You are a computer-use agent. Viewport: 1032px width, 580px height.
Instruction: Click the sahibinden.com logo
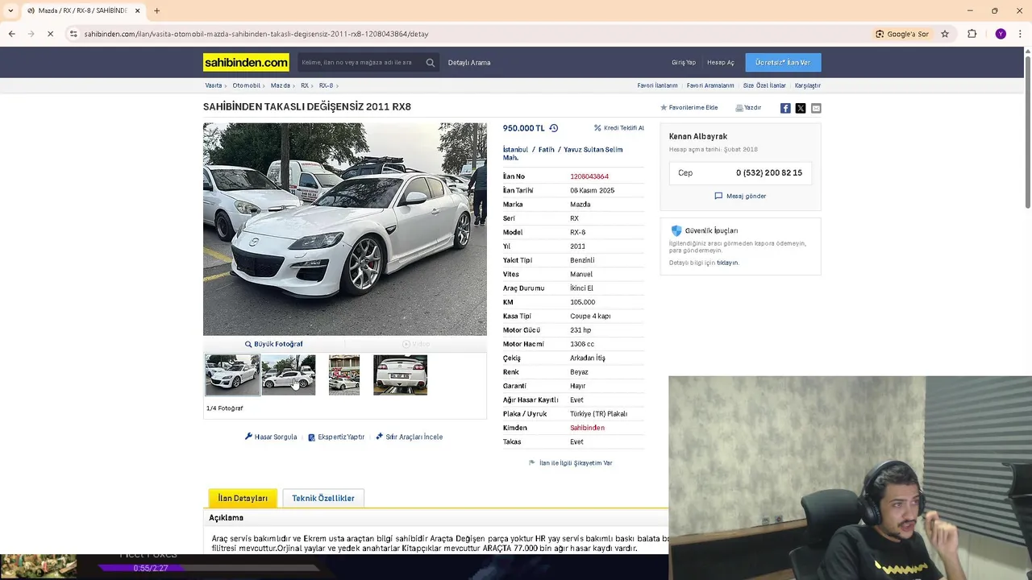[x=246, y=62]
